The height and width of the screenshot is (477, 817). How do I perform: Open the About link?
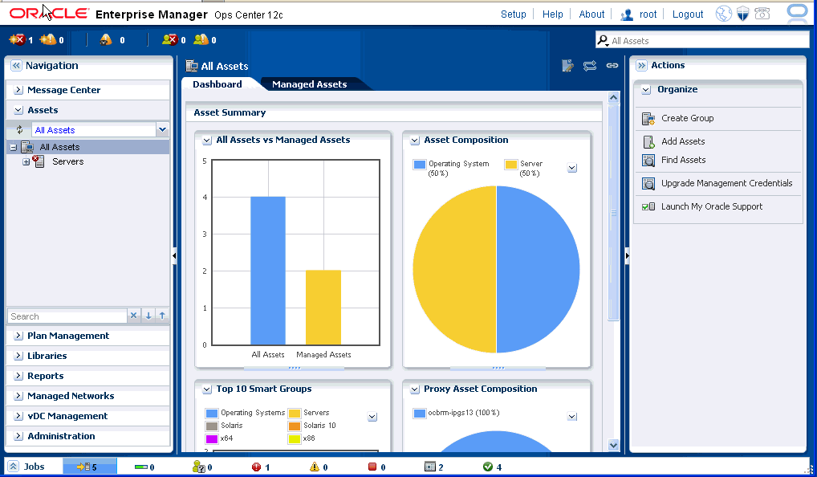coord(591,14)
